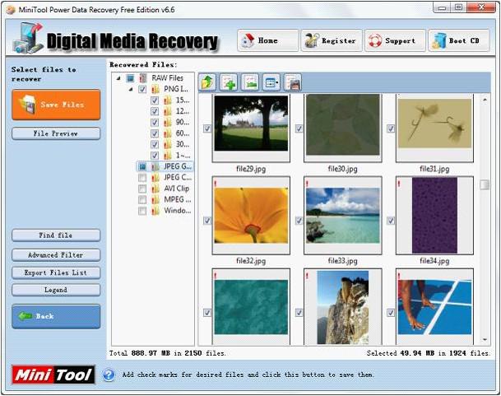Image resolution: width=501 pixels, height=396 pixels.
Task: Uncheck the PNG L... folder checkbox
Action: click(x=142, y=89)
